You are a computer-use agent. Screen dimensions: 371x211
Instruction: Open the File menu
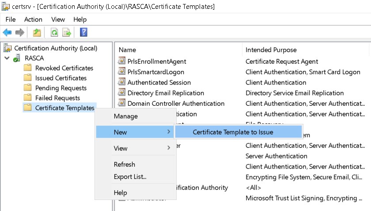click(11, 19)
